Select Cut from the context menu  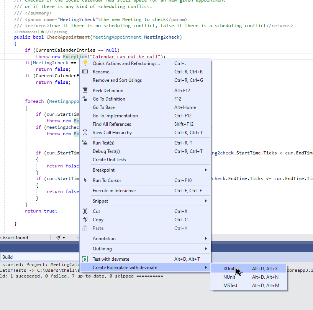[145, 211]
